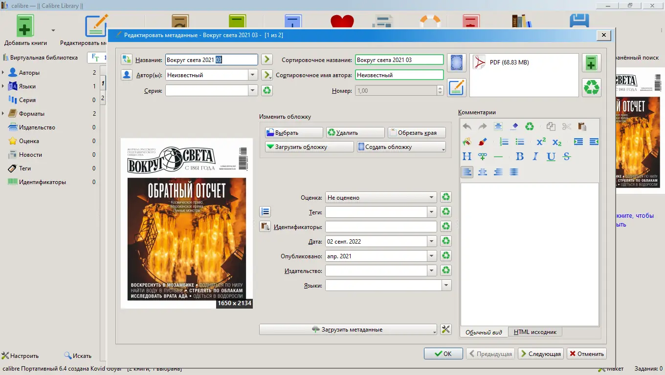Click the Обрезать края button

pyautogui.click(x=417, y=132)
